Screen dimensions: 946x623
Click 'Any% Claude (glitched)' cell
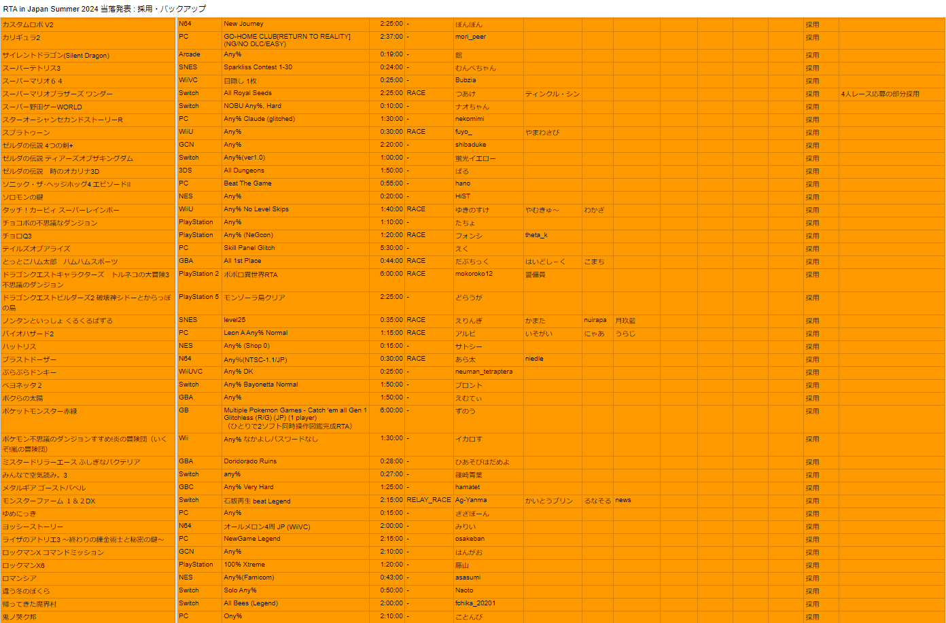click(296, 120)
